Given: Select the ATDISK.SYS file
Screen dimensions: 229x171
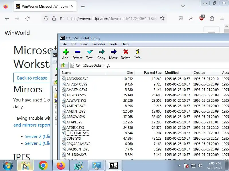Looking at the screenshot, I should click(75, 127).
